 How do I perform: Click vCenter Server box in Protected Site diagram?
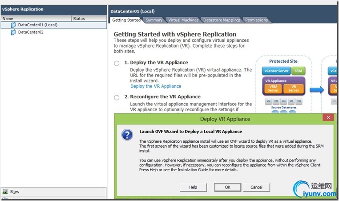tap(276, 71)
